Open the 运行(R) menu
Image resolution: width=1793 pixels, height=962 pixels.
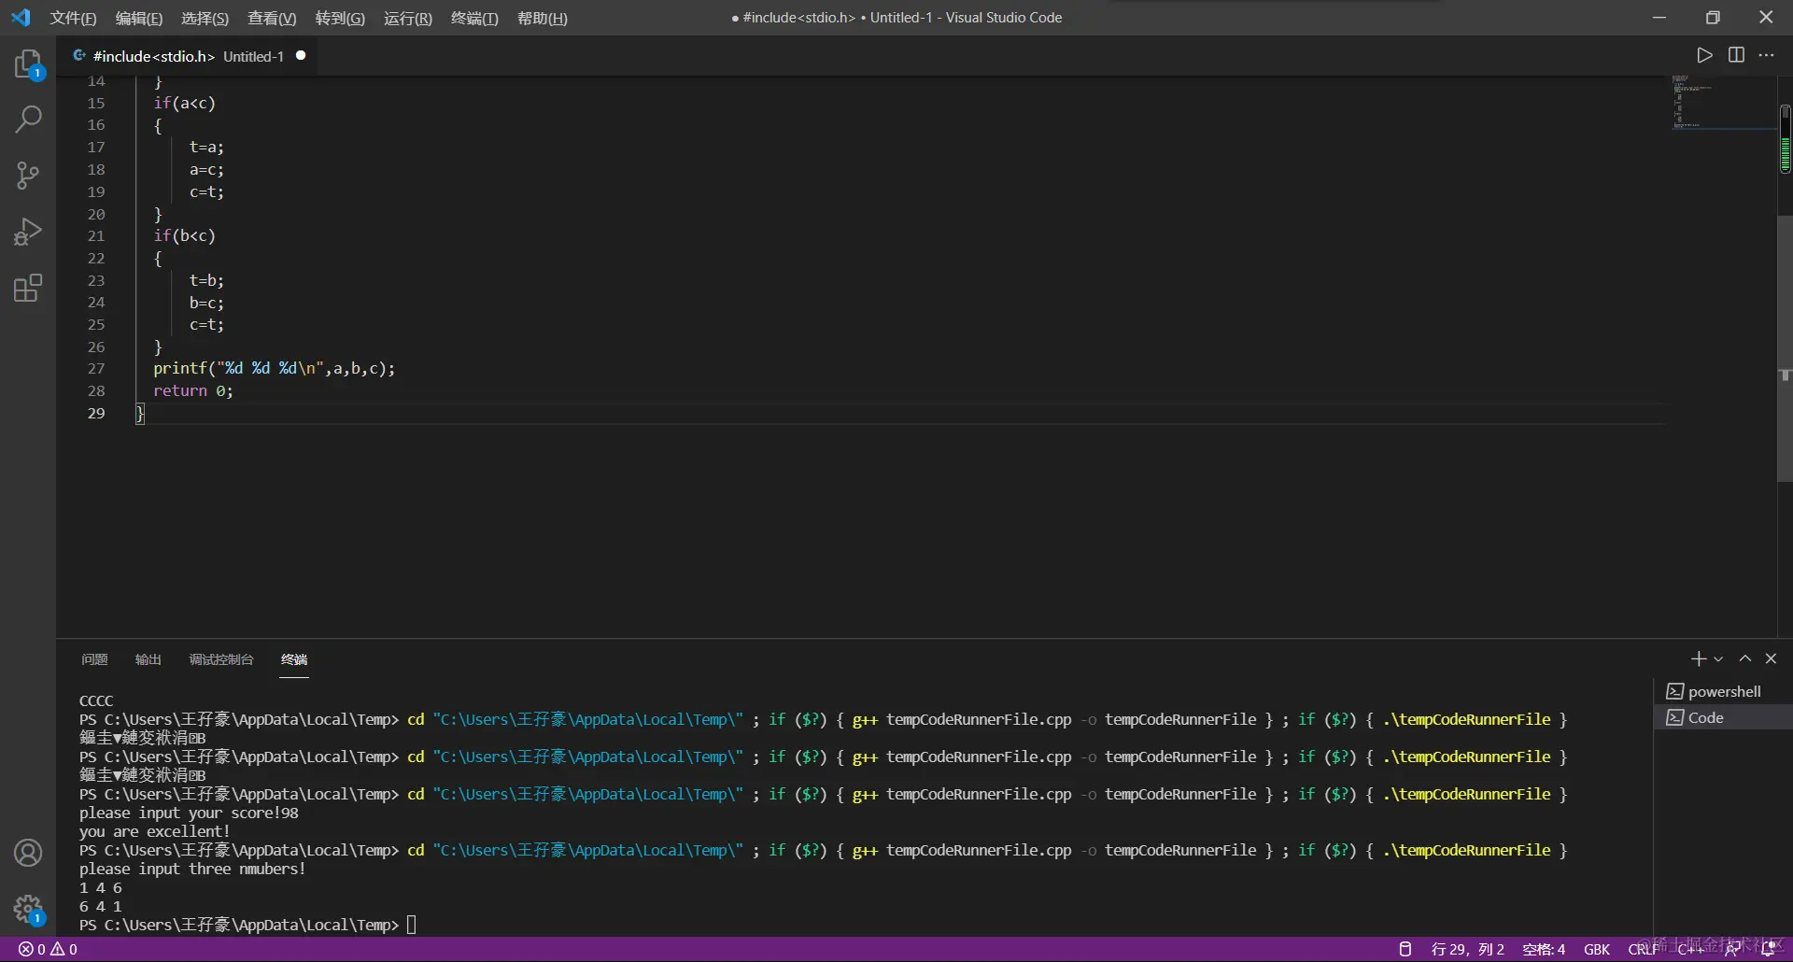tap(407, 18)
